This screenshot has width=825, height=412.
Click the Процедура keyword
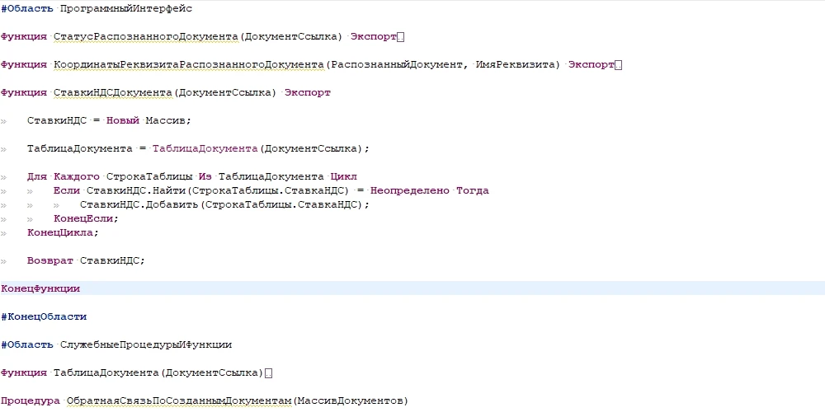[31, 401]
